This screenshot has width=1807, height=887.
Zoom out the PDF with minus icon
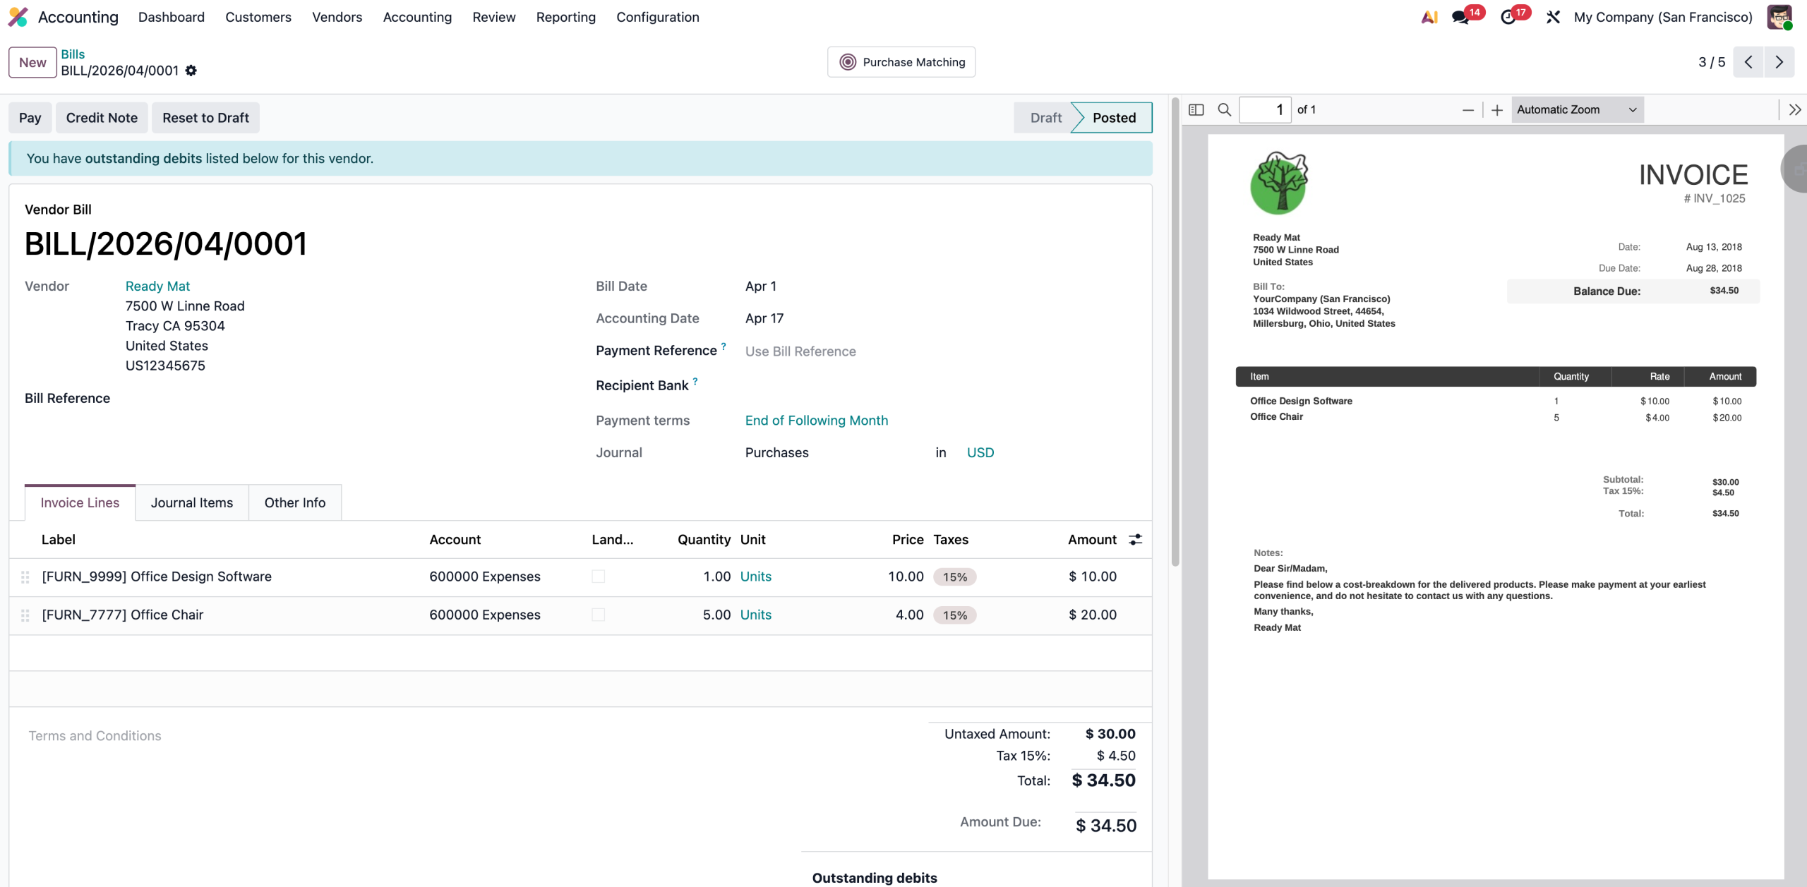[1468, 109]
